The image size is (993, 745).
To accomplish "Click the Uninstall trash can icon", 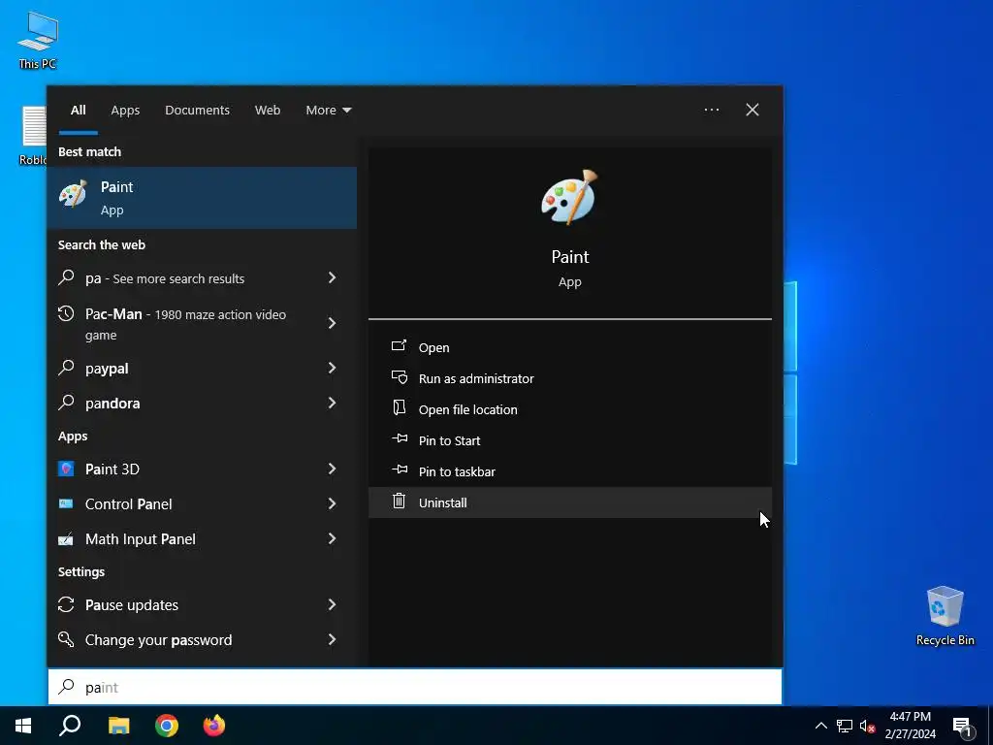I will 399,502.
